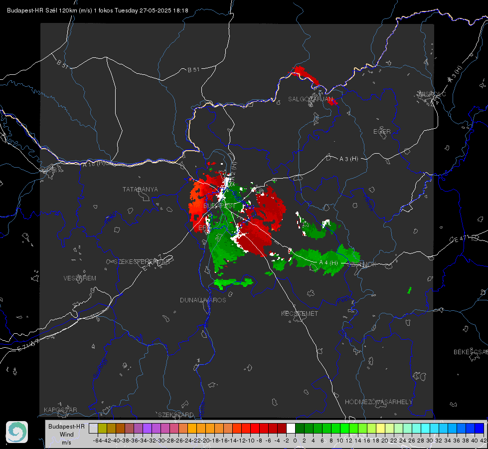Image resolution: width=488 pixels, height=449 pixels.
Task: Click the radar title text at top
Action: pyautogui.click(x=97, y=10)
